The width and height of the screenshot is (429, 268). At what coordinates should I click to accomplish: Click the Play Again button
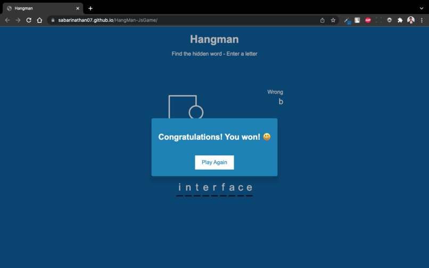214,162
